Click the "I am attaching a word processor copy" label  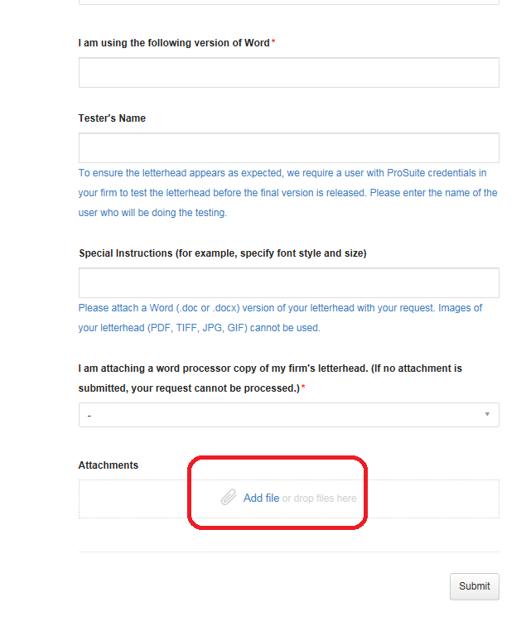(270, 378)
